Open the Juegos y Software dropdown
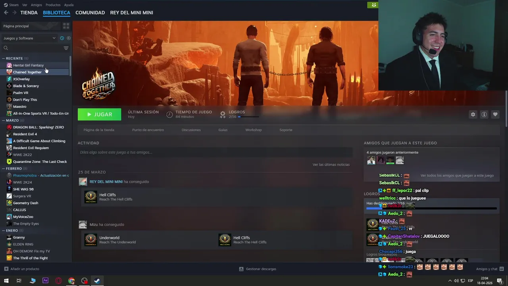Viewport: 508px width, 286px height. coord(30,38)
